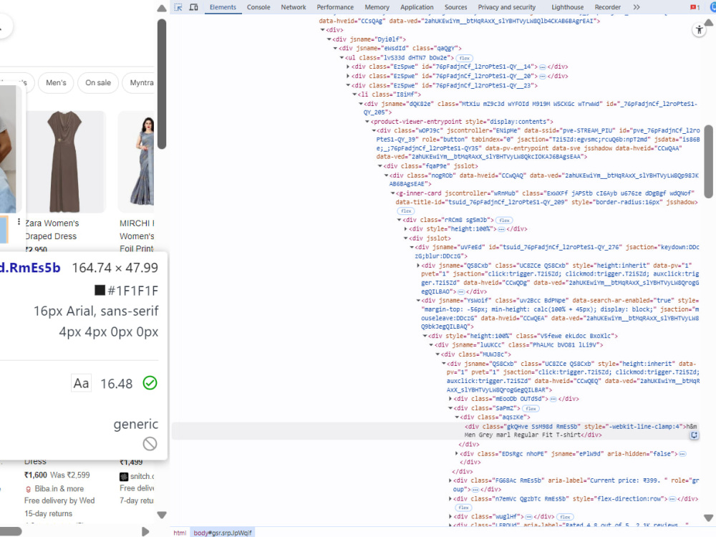The height and width of the screenshot is (537, 716).
Task: Open the more DevTools tabs chevron
Action: 637,7
